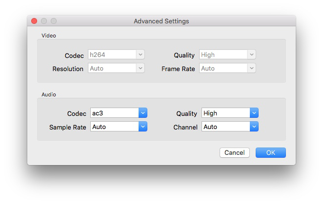Confirm settings with the OK button
This screenshot has height=204, width=323.
(270, 153)
